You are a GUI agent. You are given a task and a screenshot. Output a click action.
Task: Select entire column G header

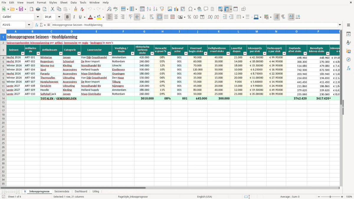[x=144, y=31]
